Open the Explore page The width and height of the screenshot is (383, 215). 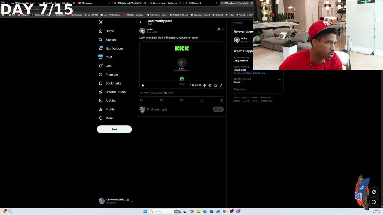tap(107, 40)
